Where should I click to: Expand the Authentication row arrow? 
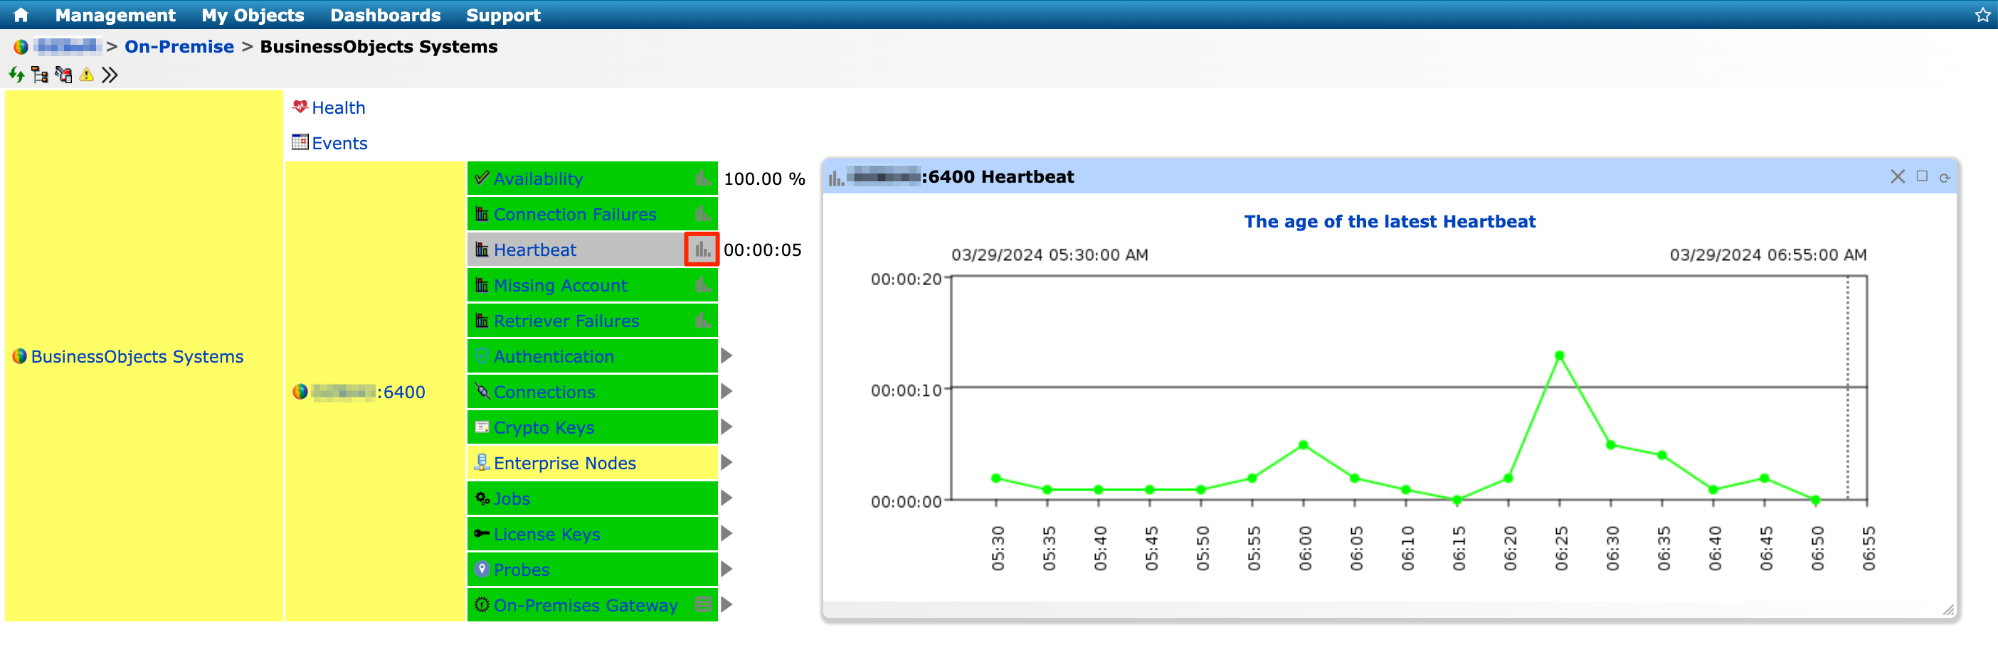[x=726, y=356]
